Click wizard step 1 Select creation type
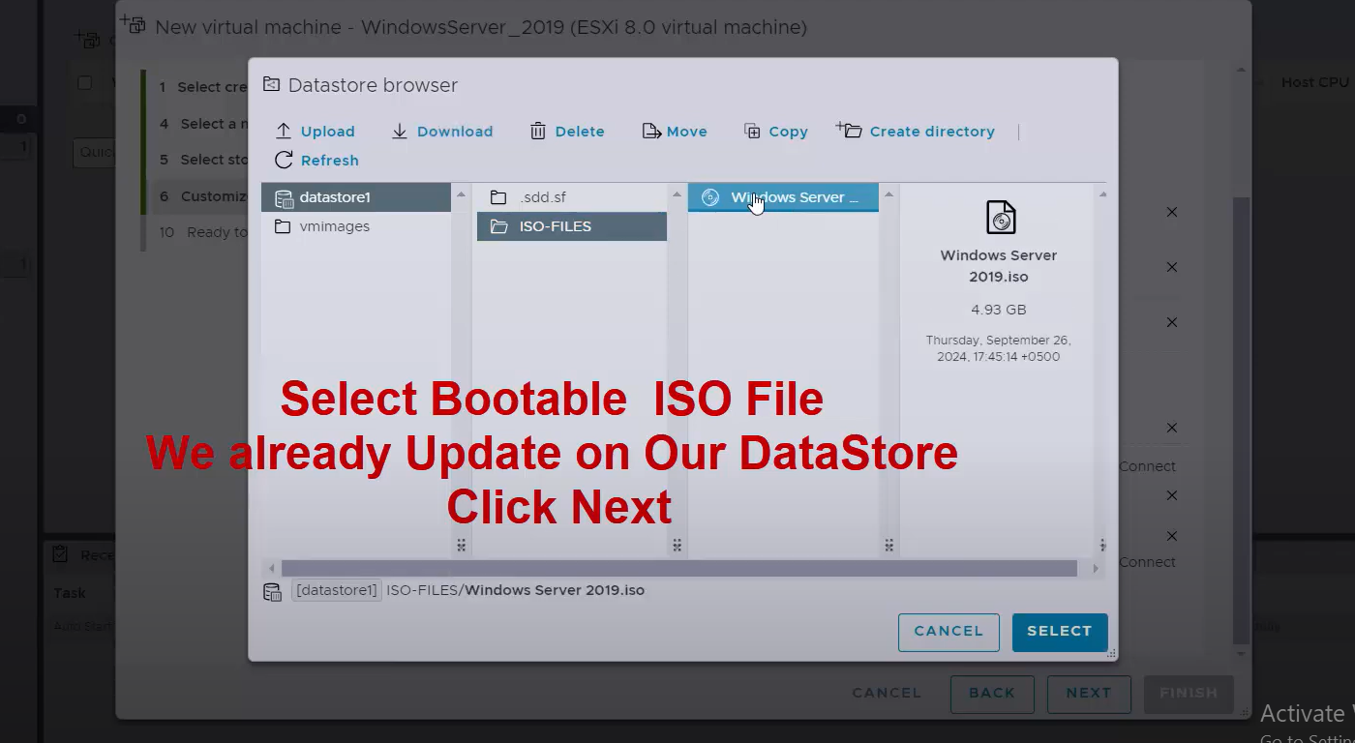The width and height of the screenshot is (1355, 743). [202, 87]
